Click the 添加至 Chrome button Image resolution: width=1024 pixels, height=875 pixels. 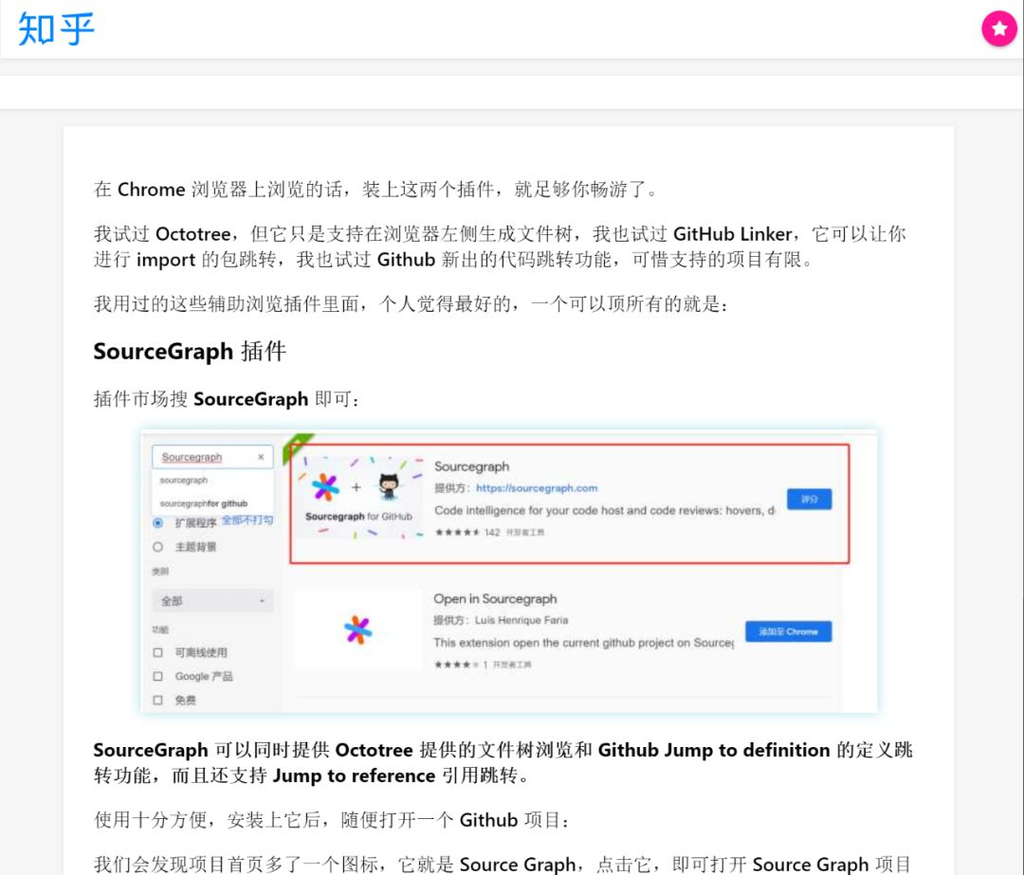(788, 631)
